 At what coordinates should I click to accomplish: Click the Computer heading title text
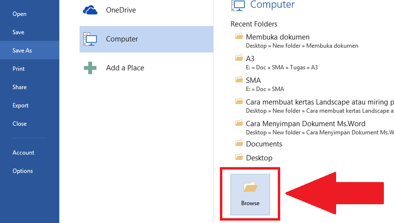[272, 5]
